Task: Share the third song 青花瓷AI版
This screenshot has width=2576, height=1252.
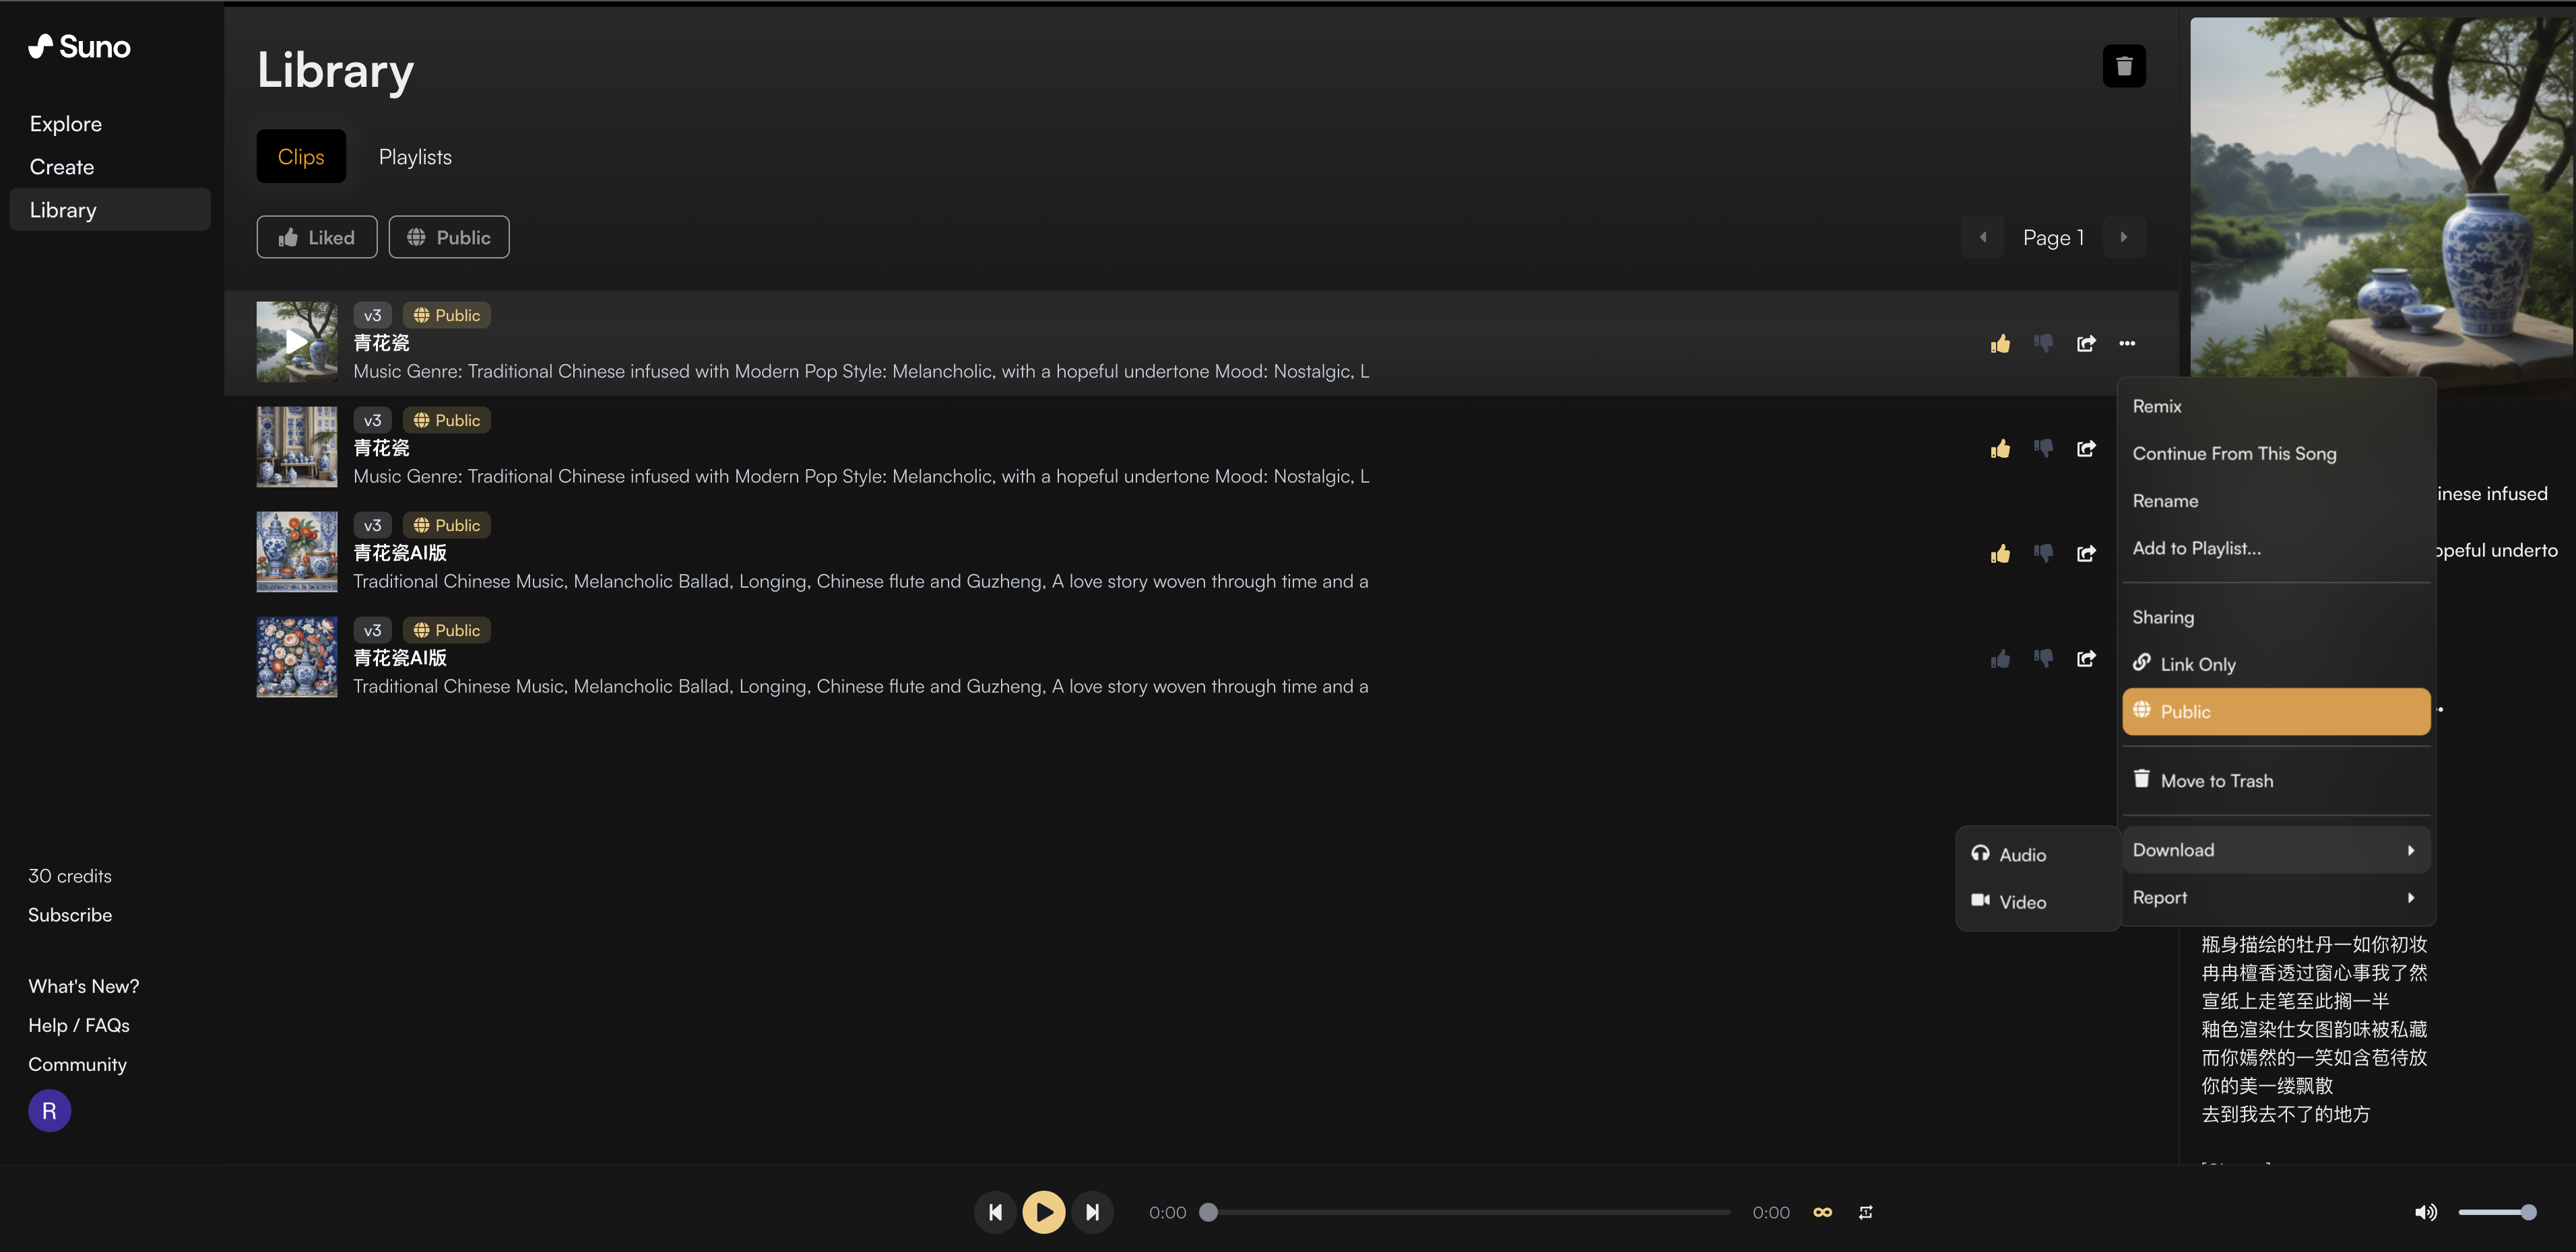Action: pyautogui.click(x=2086, y=553)
